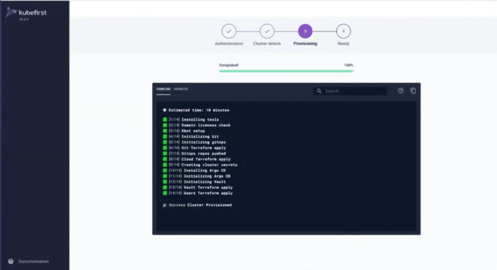Click 'Estimated time: 10 minutes' line
Viewport: 497px width, 270px height.
[x=199, y=110]
